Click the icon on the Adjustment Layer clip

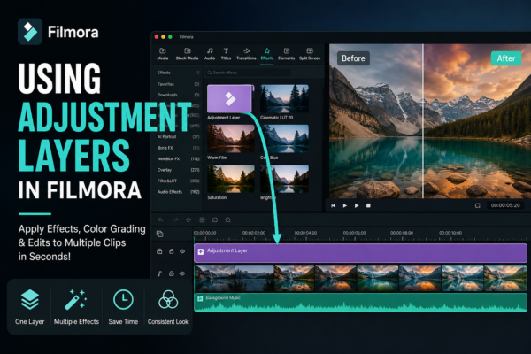click(201, 251)
